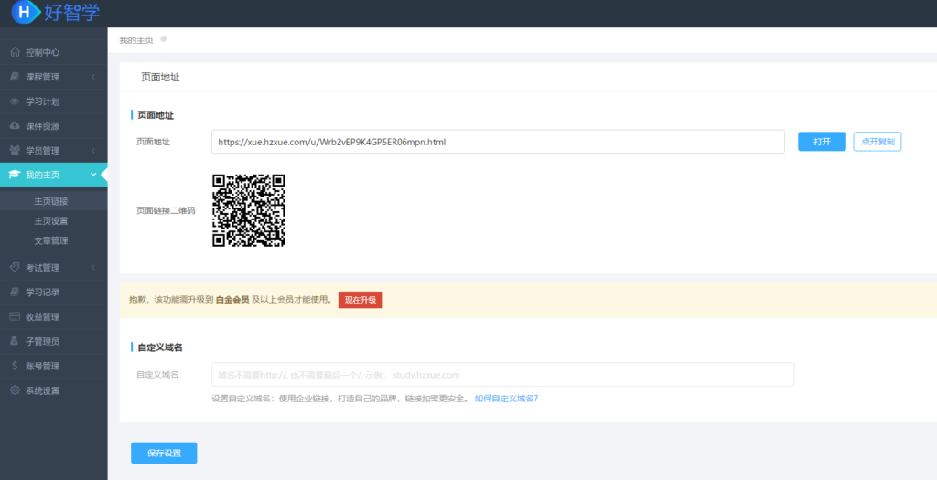Click the red 现在升级 button
This screenshot has width=937, height=480.
coord(361,300)
